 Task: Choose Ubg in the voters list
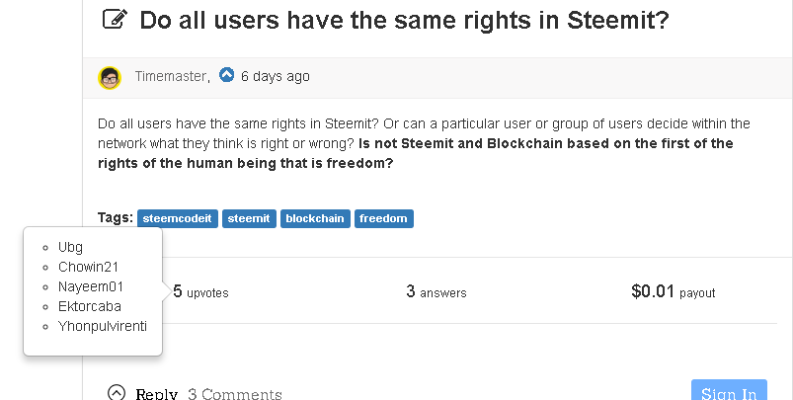point(71,247)
